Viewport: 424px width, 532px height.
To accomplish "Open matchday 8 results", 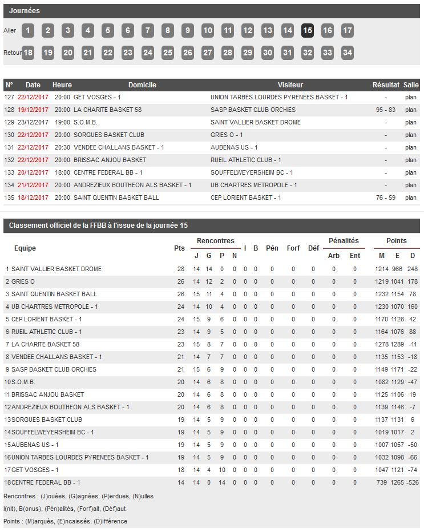I will 168,31.
